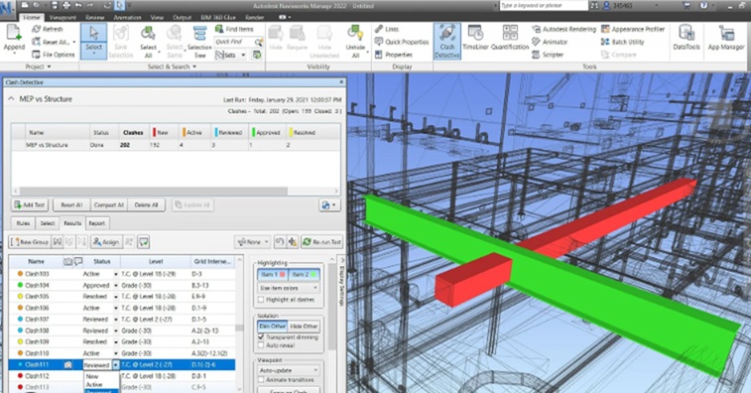Open the Use item colors dropdown
The width and height of the screenshot is (751, 393).
tap(289, 288)
